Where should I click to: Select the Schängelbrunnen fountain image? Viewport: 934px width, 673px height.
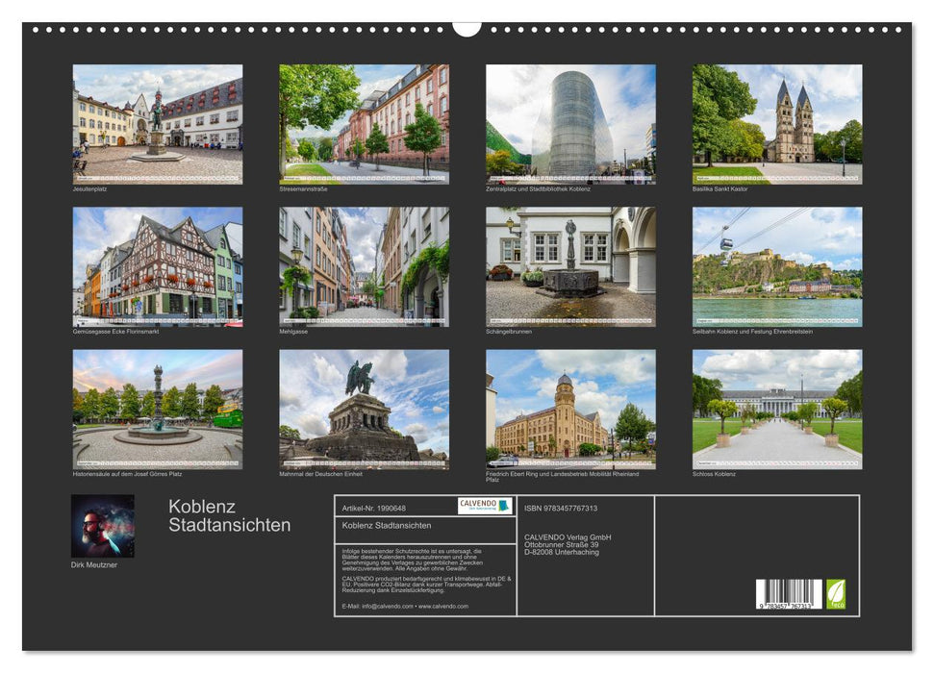click(569, 269)
